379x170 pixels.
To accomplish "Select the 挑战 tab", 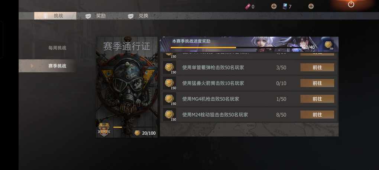I will [55, 16].
